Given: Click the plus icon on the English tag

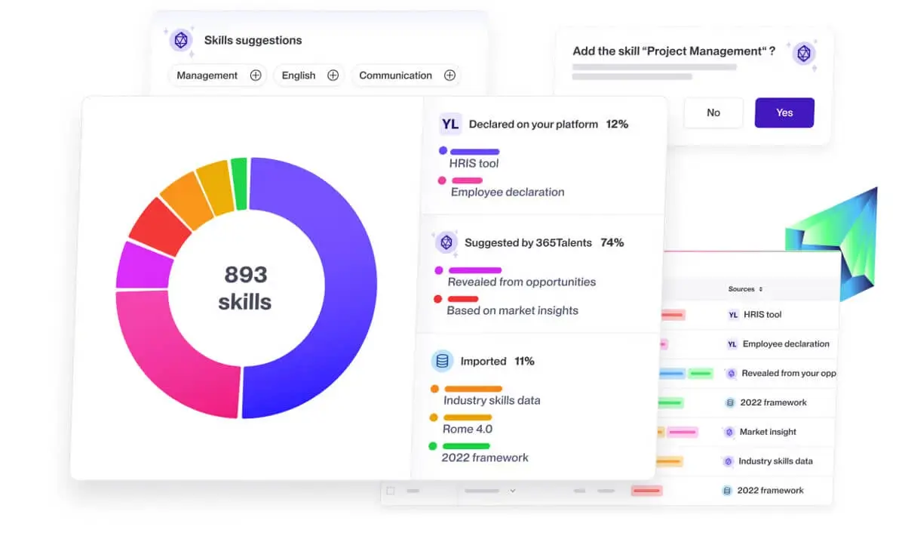Looking at the screenshot, I should 332,75.
